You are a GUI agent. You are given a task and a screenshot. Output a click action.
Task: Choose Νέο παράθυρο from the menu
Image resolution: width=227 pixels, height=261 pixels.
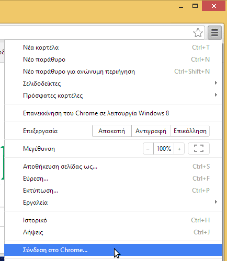pos(113,60)
